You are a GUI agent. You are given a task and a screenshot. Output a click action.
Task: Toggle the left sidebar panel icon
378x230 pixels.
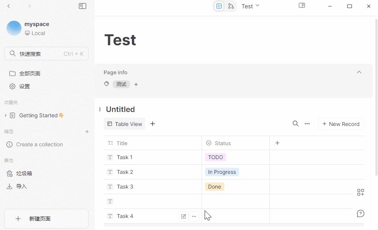[x=83, y=6]
